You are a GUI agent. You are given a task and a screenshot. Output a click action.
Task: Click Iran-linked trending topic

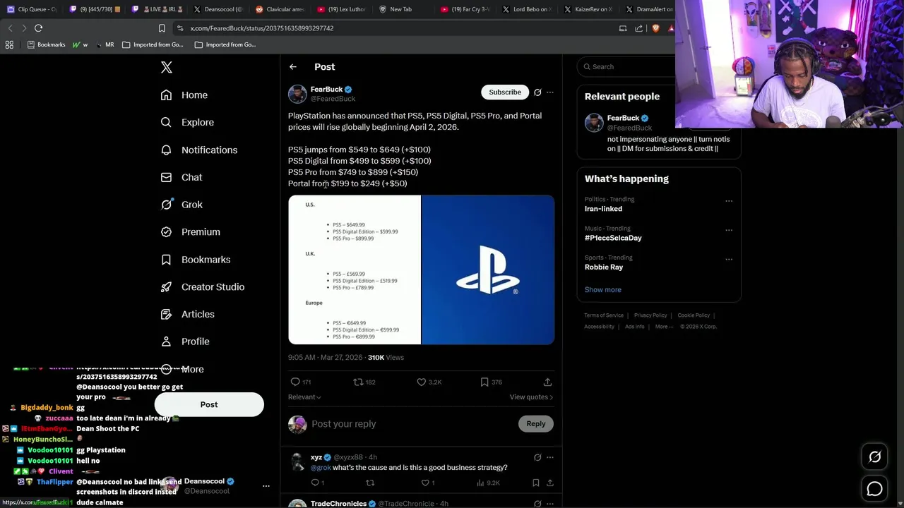(x=604, y=209)
